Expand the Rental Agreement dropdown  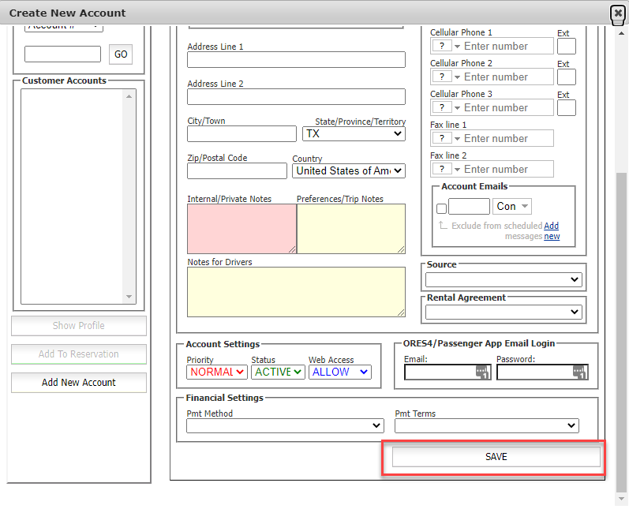pyautogui.click(x=504, y=312)
